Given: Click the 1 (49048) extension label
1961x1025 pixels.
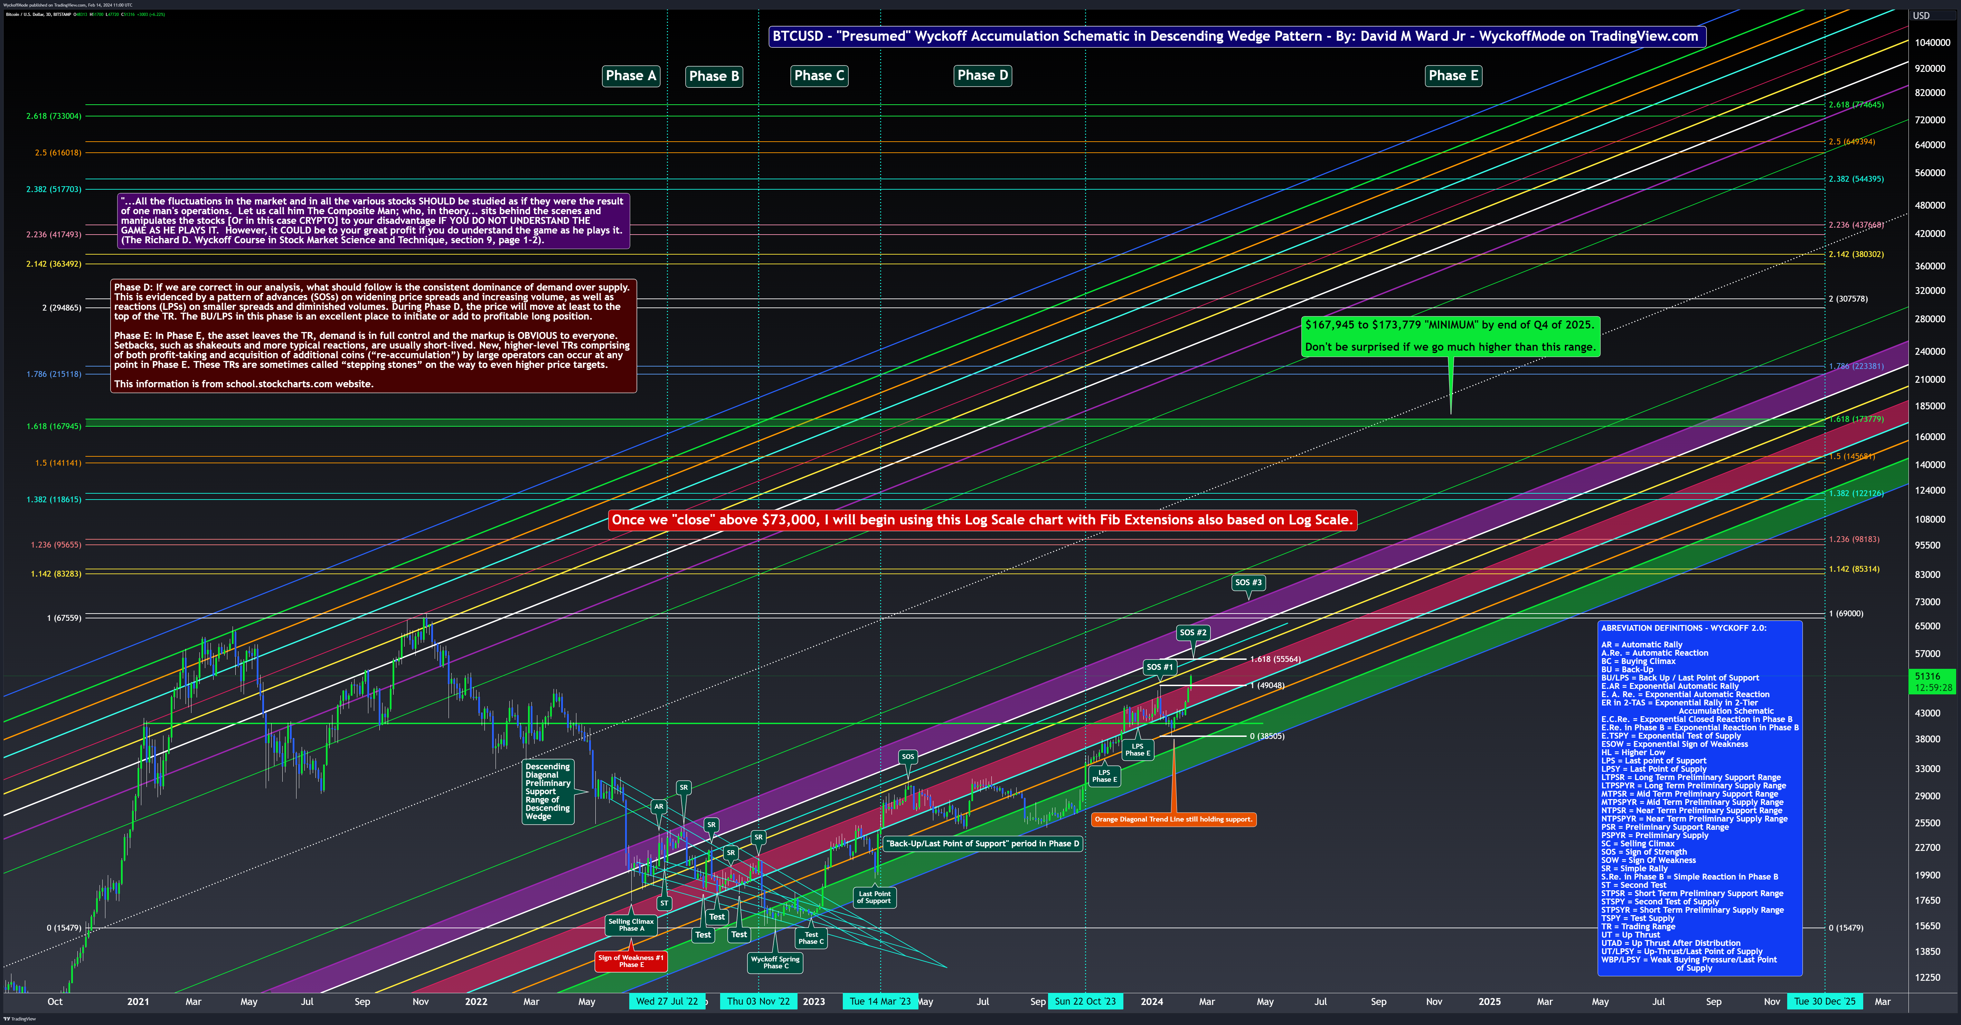Looking at the screenshot, I should click(1267, 686).
